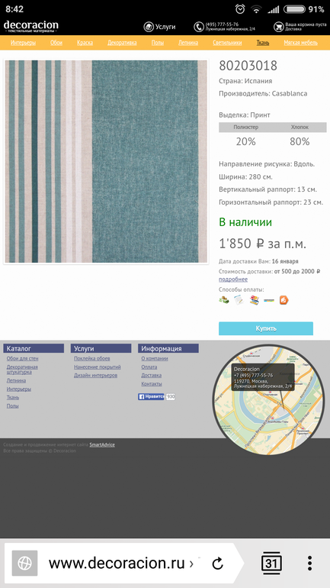Select the credit cards payment icon
This screenshot has width=330, height=588.
coord(254,300)
